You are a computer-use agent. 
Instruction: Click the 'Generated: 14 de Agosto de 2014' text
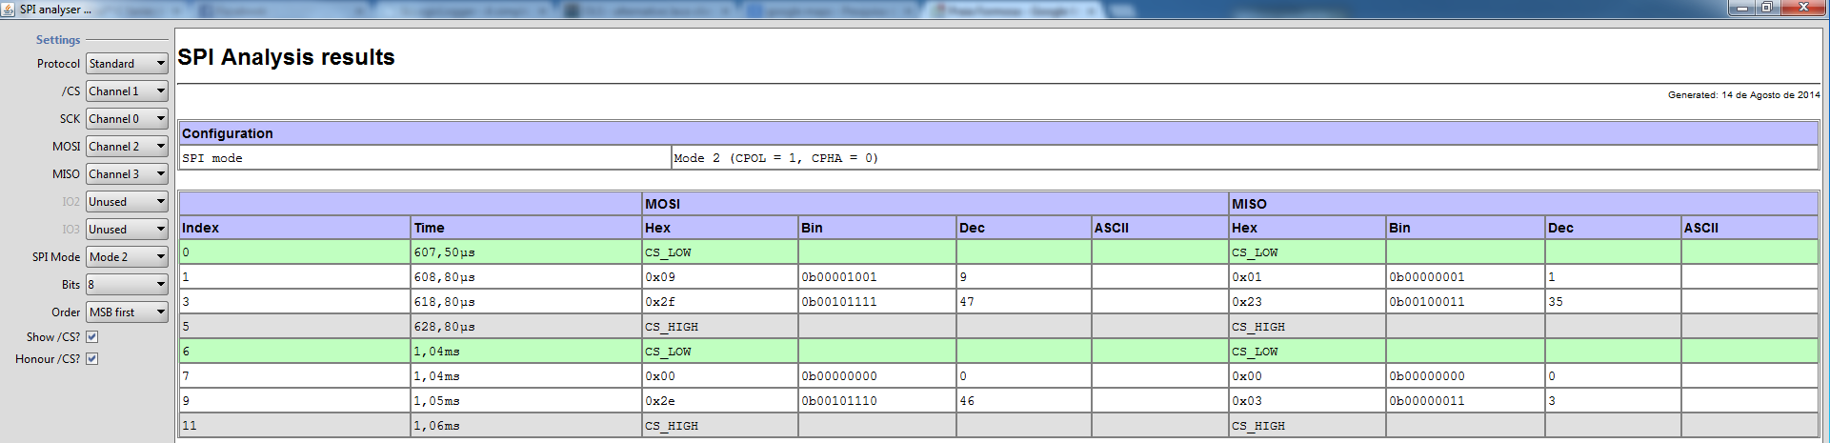point(1743,95)
